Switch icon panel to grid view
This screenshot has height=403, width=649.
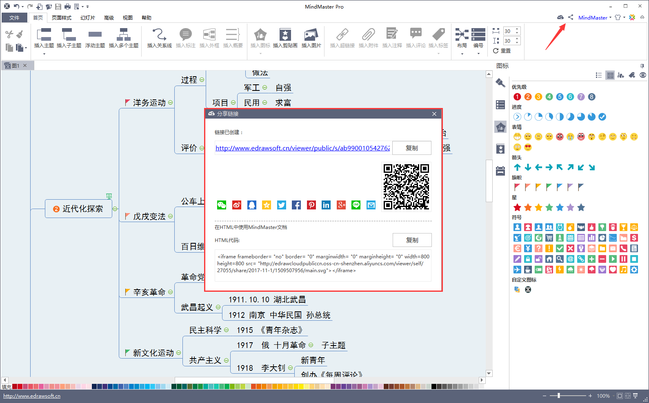pos(610,75)
